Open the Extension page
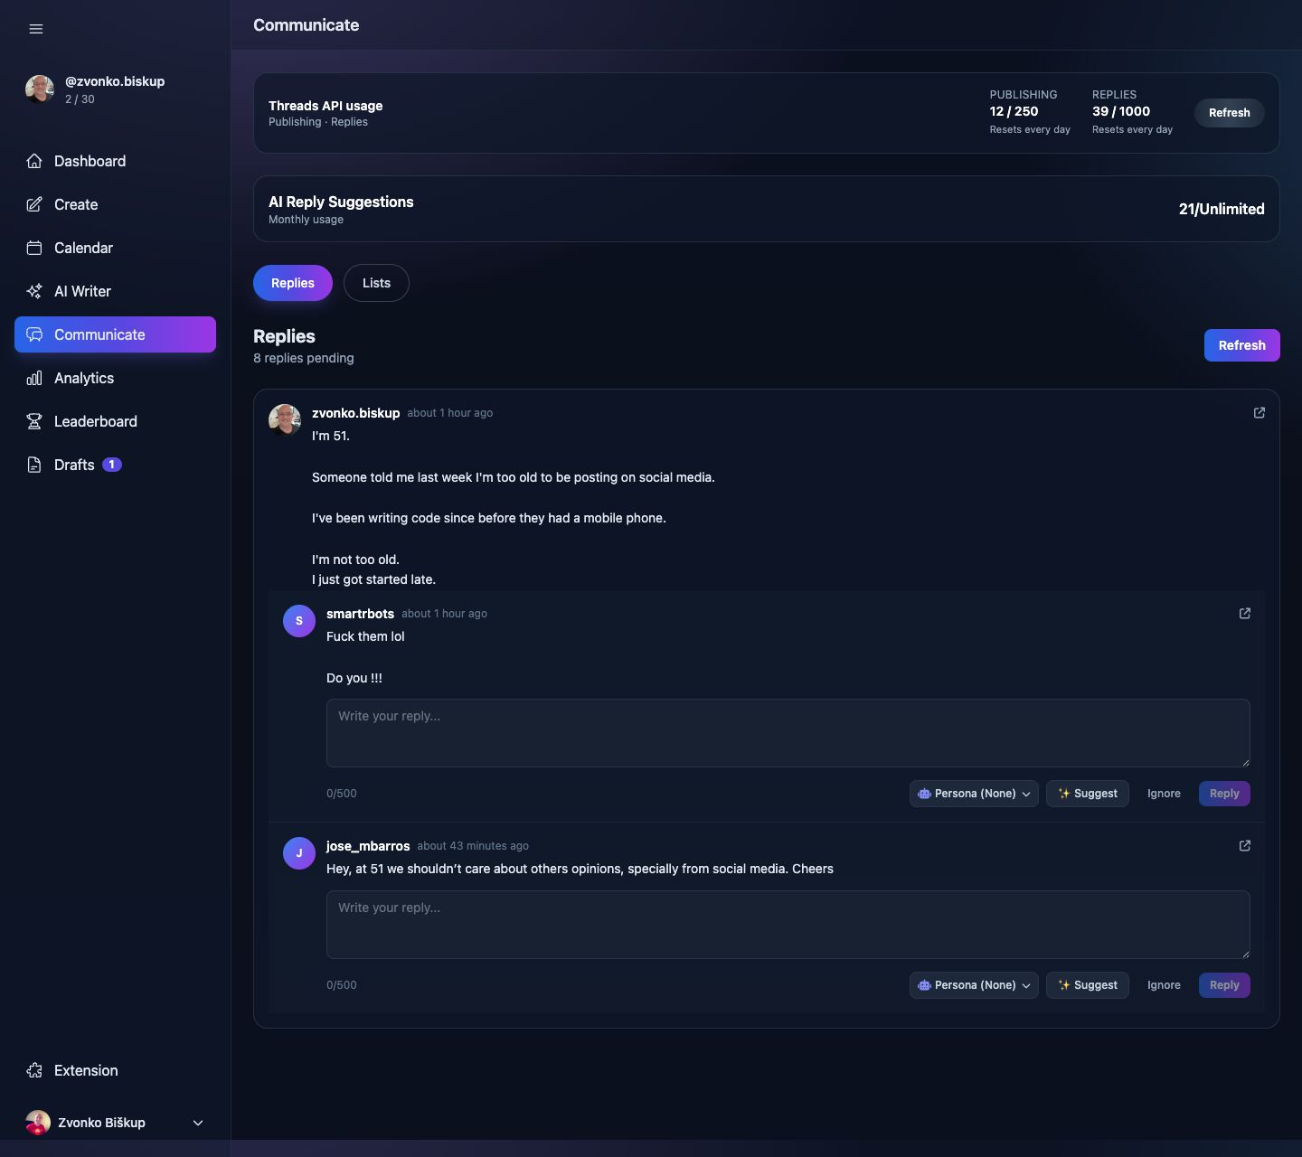 pyautogui.click(x=115, y=1070)
